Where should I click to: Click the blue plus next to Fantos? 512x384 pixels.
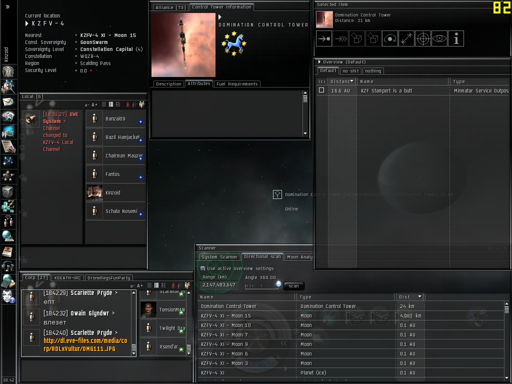click(x=140, y=177)
